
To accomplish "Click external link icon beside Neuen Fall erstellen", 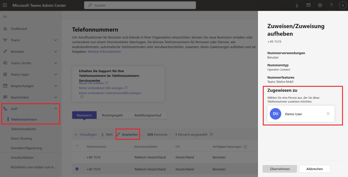I will pos(107,83).
